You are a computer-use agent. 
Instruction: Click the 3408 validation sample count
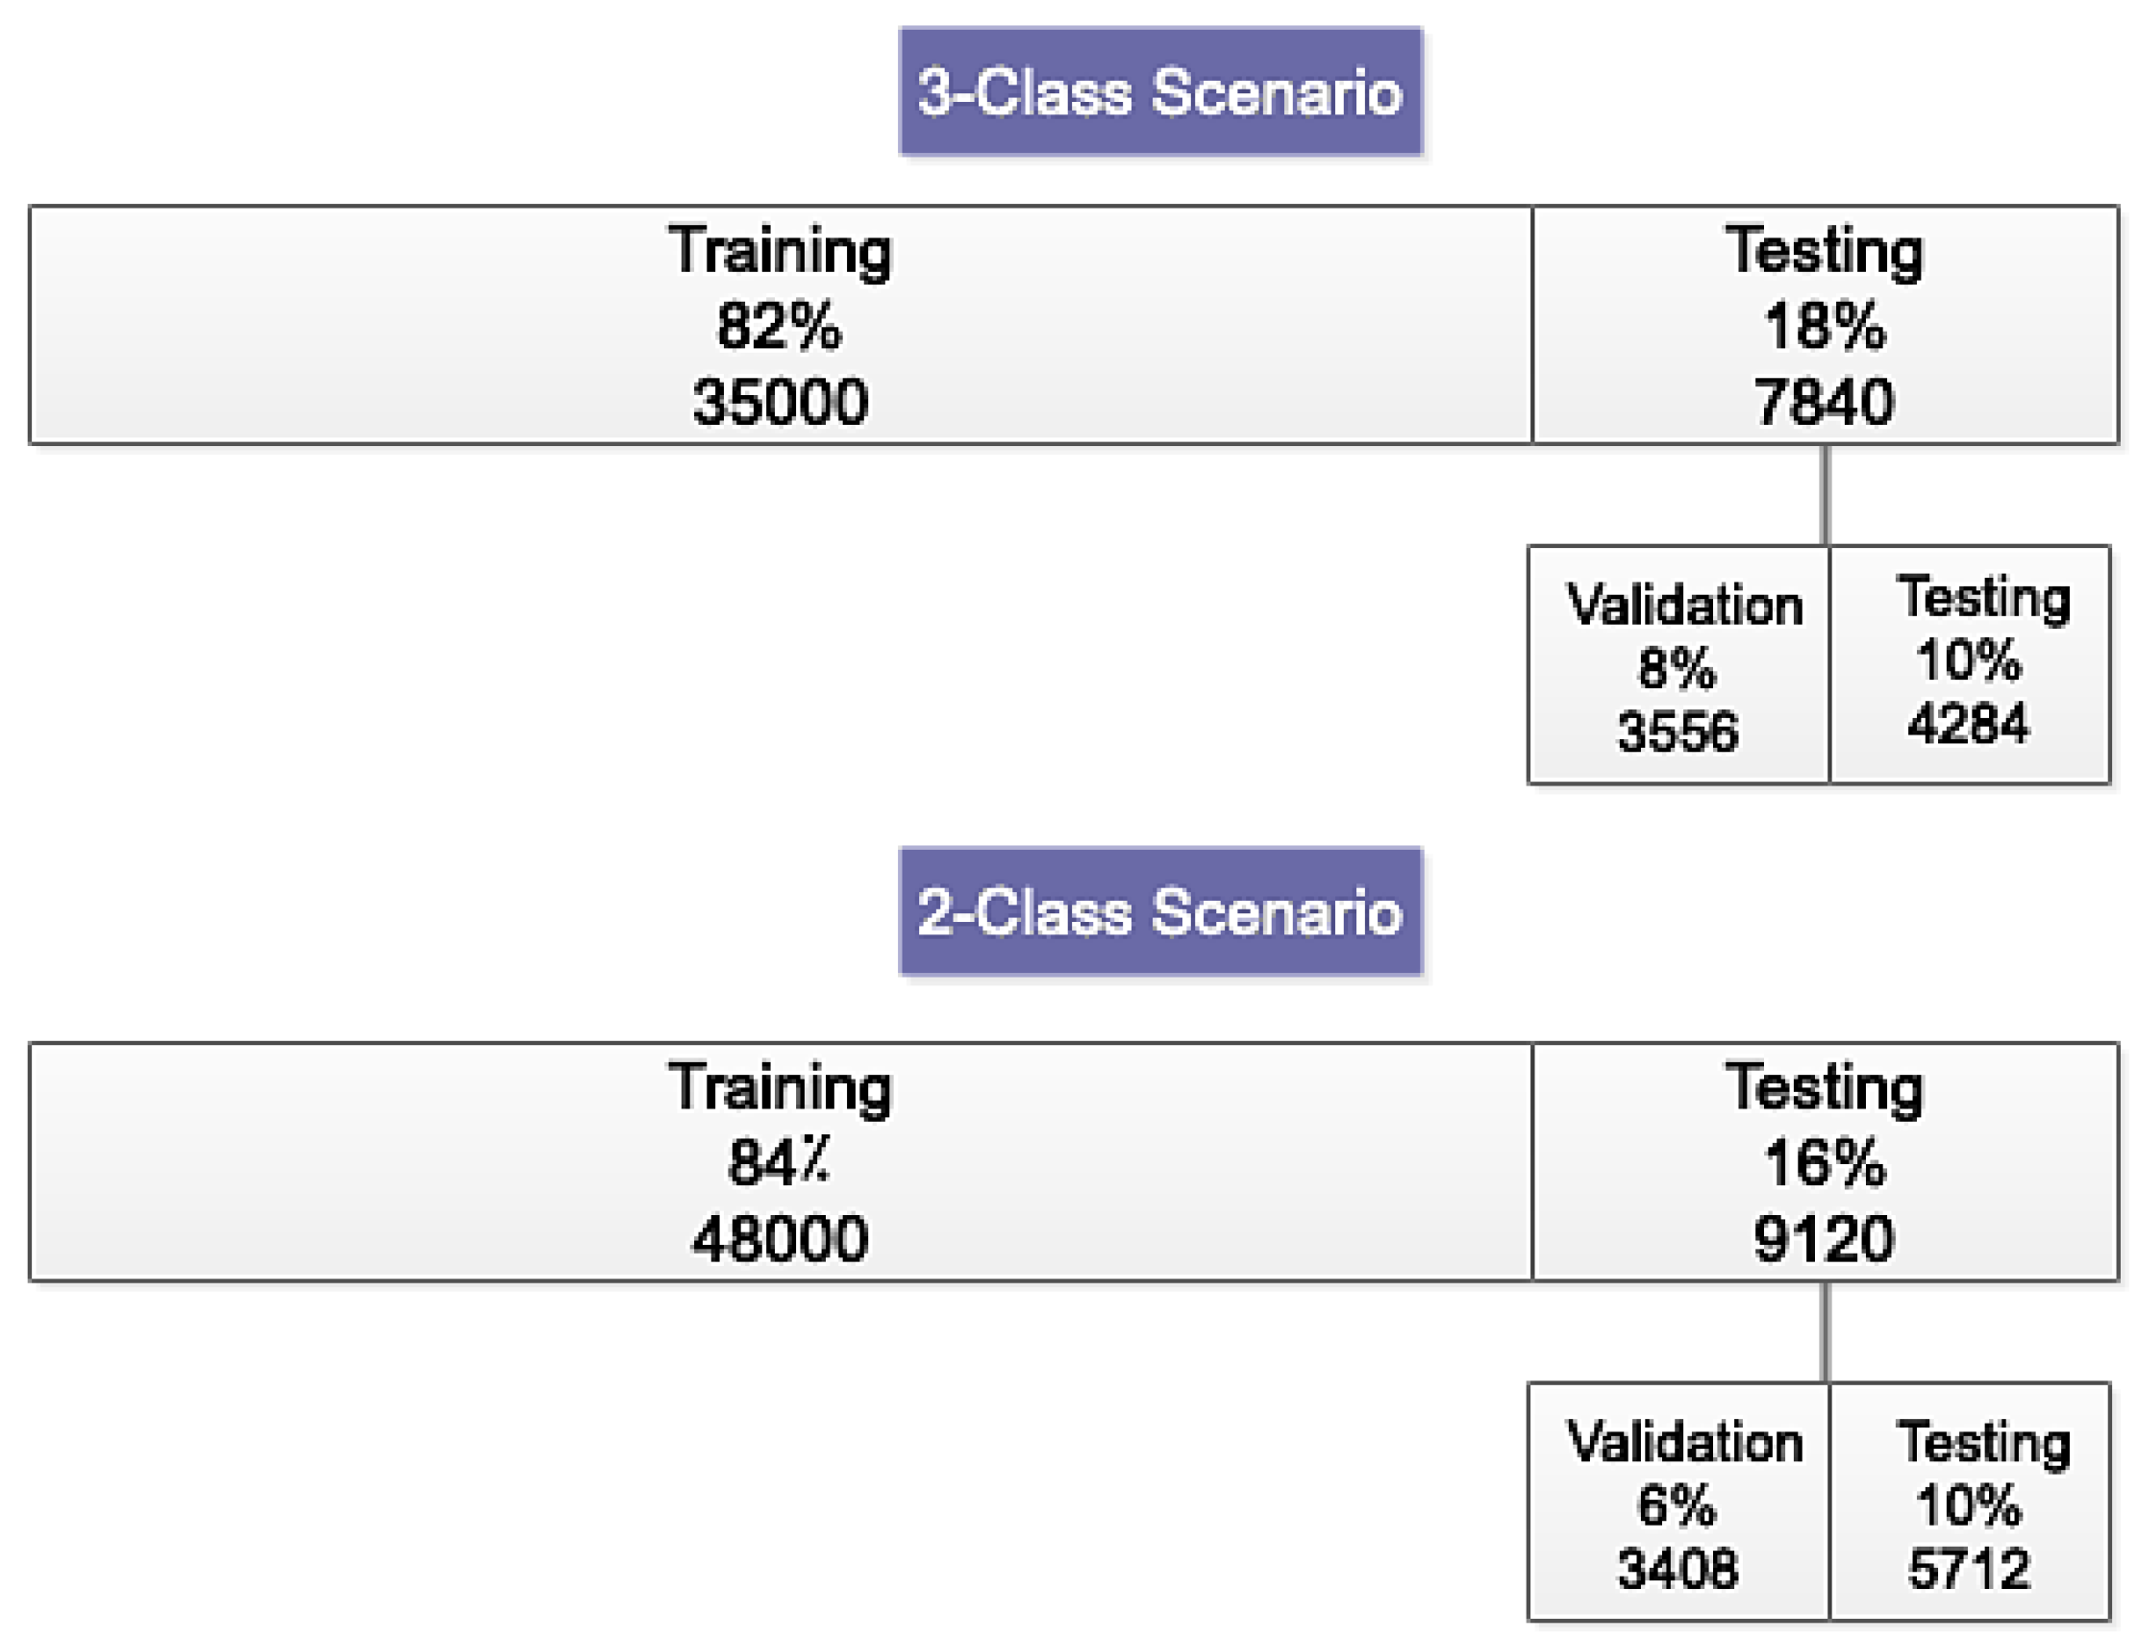pyautogui.click(x=1678, y=1569)
